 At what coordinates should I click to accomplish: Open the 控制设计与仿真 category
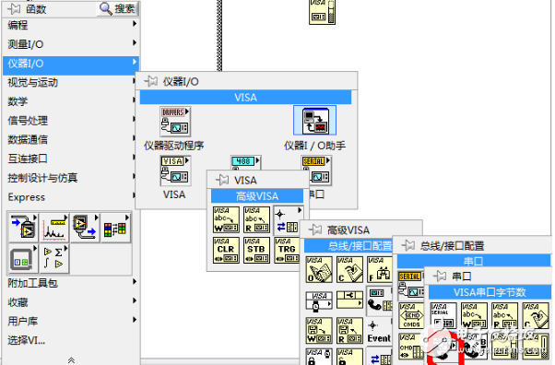71,178
